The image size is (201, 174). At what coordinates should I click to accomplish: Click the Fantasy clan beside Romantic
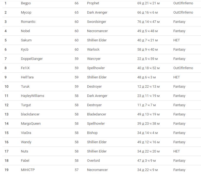click(179, 22)
